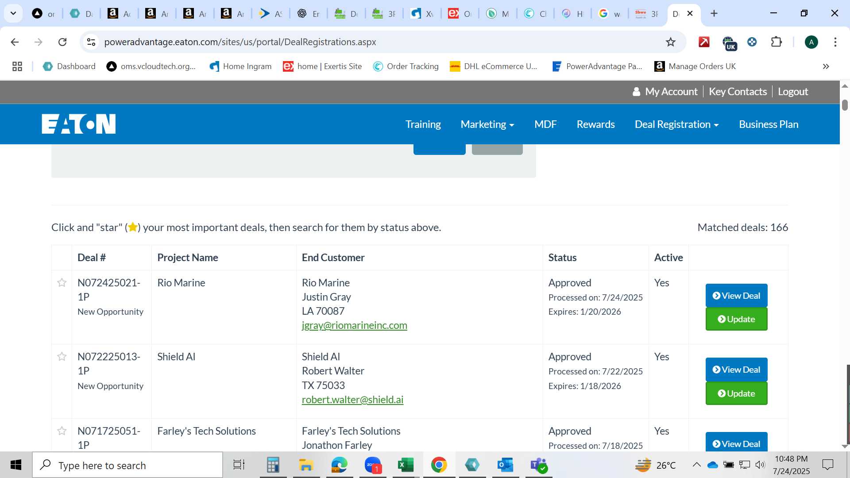Open File Explorer from taskbar
Image resolution: width=850 pixels, height=478 pixels.
(306, 465)
